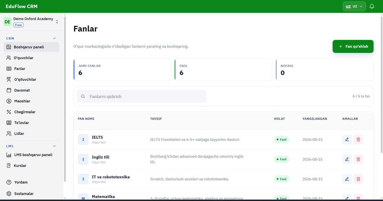Delete the Ingliz tili subject
This screenshot has height=201, width=383.
tap(358, 159)
